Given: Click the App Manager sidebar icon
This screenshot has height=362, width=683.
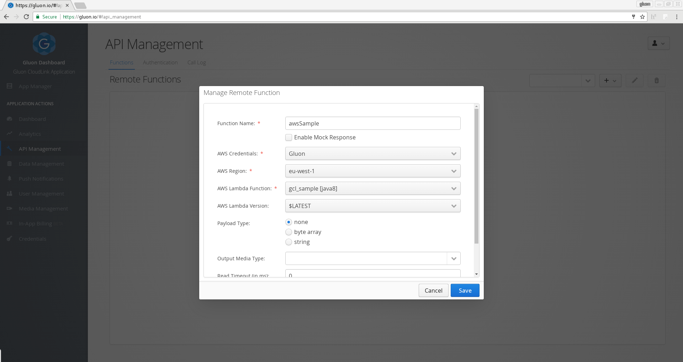Looking at the screenshot, I should tap(10, 86).
